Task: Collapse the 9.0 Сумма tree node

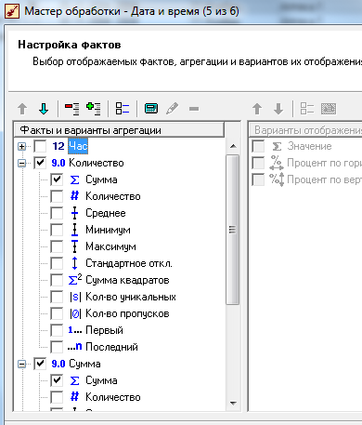Action: [x=21, y=364]
